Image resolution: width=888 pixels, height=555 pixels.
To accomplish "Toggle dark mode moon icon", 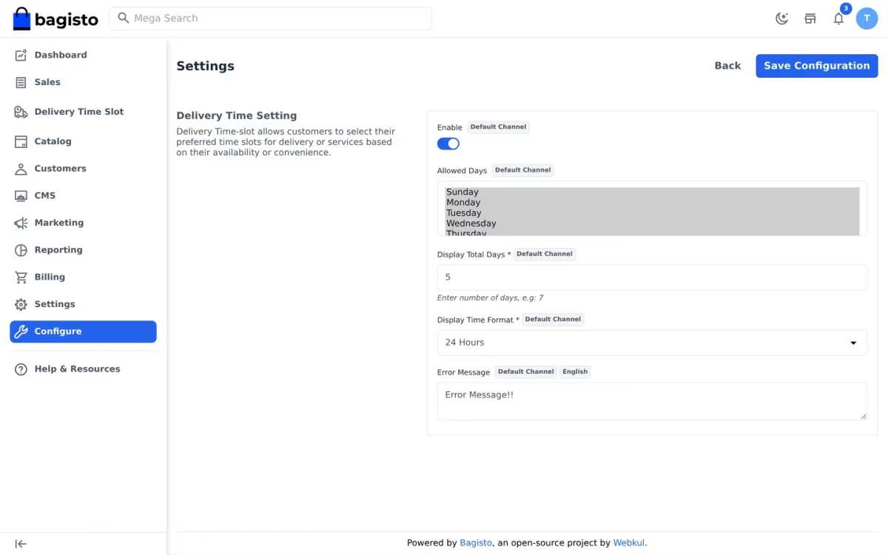I will coord(782,18).
